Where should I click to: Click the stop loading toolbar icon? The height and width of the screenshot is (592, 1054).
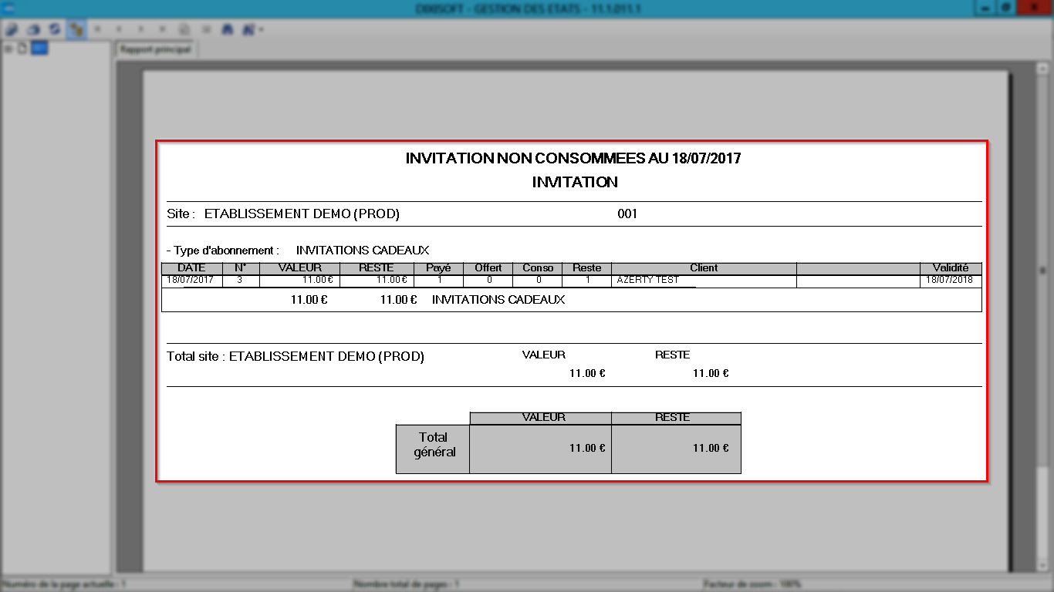[206, 29]
